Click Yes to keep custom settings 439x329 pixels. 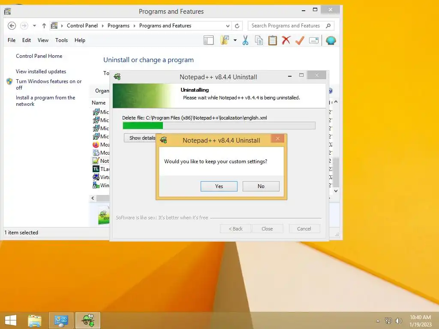219,186
